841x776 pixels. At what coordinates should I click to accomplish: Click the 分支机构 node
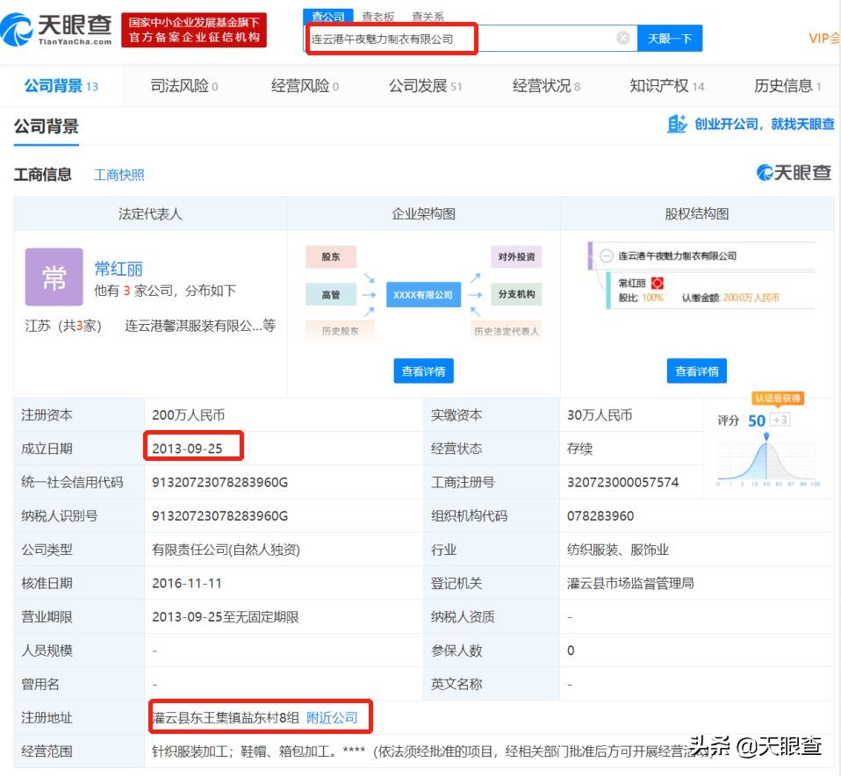[x=517, y=295]
